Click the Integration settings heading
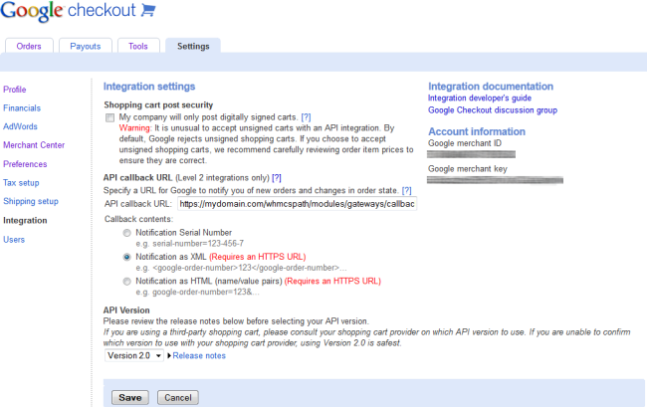Image resolution: width=647 pixels, height=407 pixels. 149,87
